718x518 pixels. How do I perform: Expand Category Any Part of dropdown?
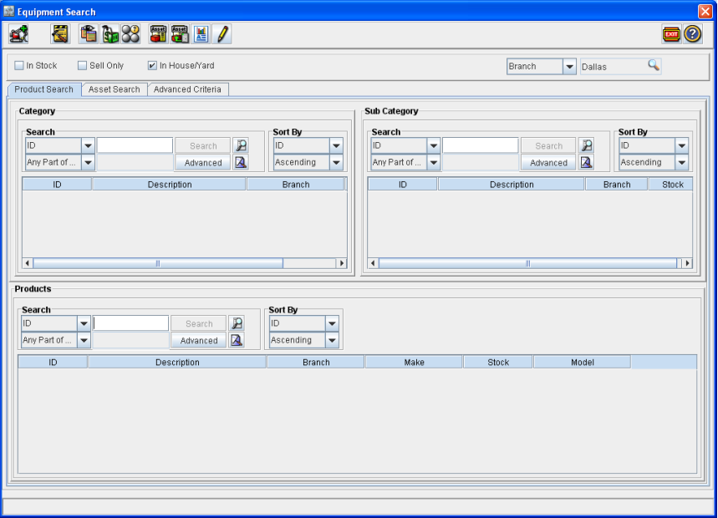(x=88, y=162)
